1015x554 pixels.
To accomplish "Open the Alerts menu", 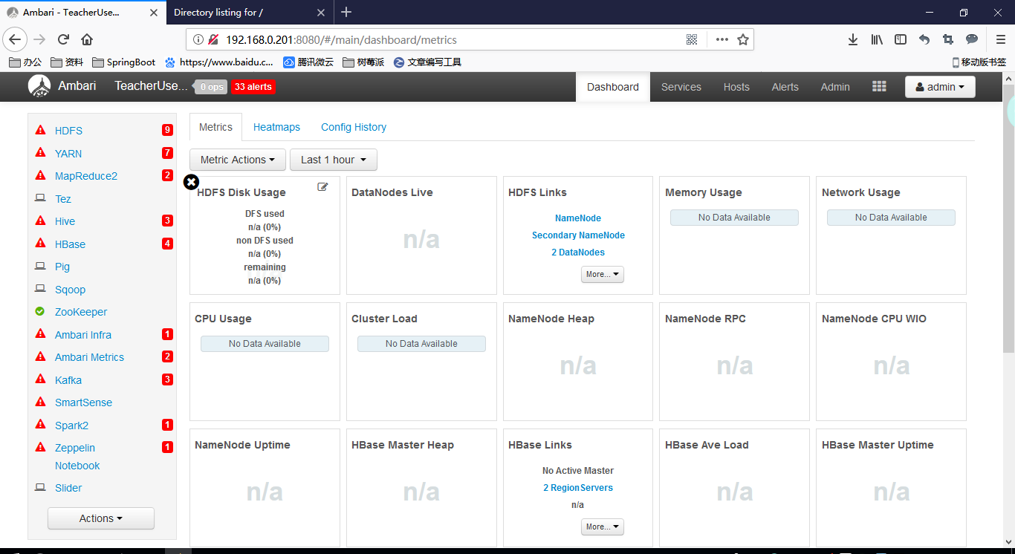I will click(x=785, y=87).
